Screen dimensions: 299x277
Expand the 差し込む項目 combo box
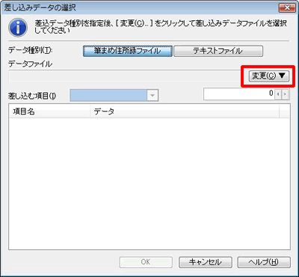[152, 96]
